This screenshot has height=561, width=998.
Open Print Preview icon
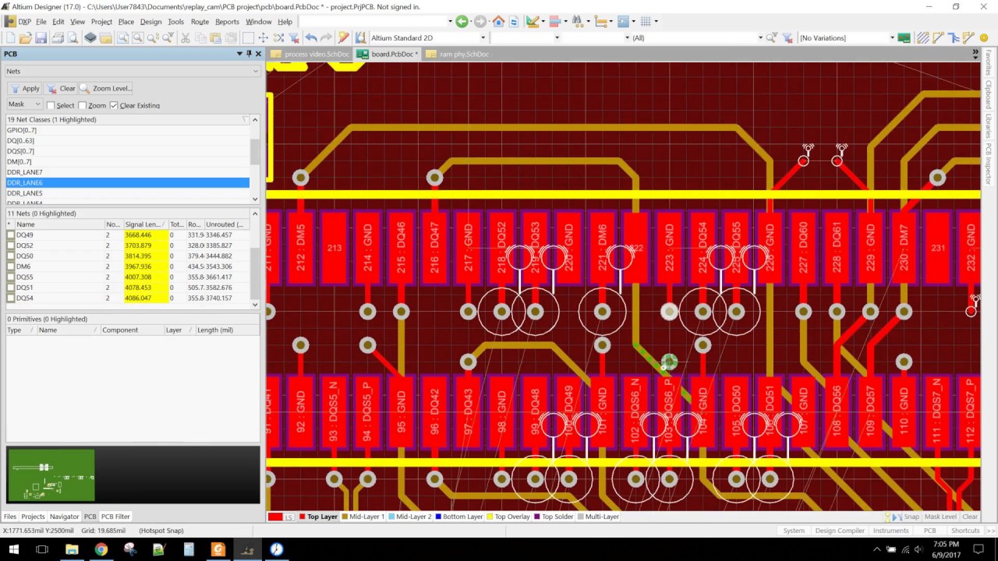(x=73, y=37)
